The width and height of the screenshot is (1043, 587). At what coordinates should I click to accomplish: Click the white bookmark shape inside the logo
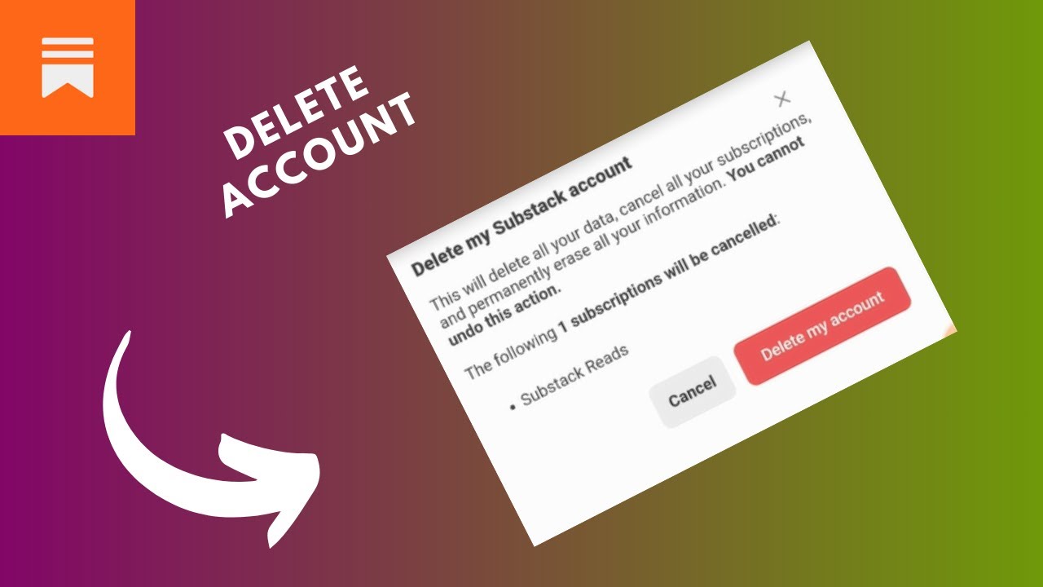tap(68, 67)
